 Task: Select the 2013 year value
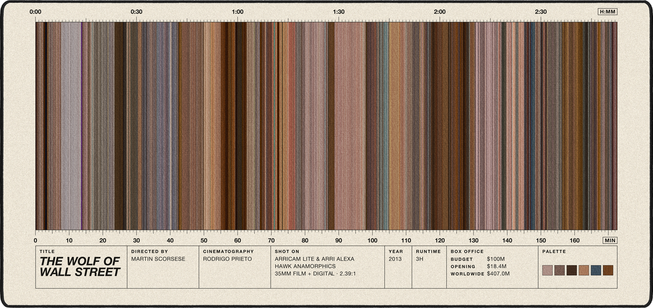click(396, 259)
